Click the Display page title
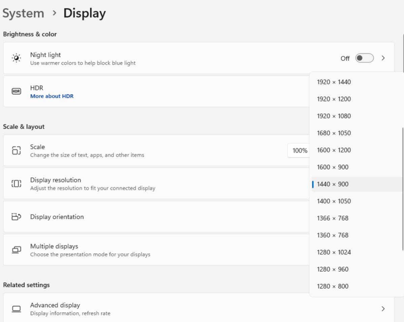Screen dimensions: 404x322 [x=85, y=13]
